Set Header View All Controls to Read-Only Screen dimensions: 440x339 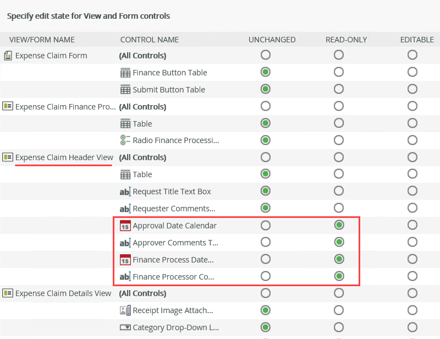click(339, 157)
